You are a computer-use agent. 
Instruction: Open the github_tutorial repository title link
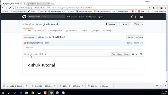[50, 24]
